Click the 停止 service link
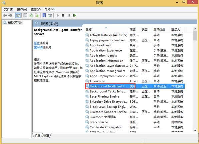 tap(37, 43)
